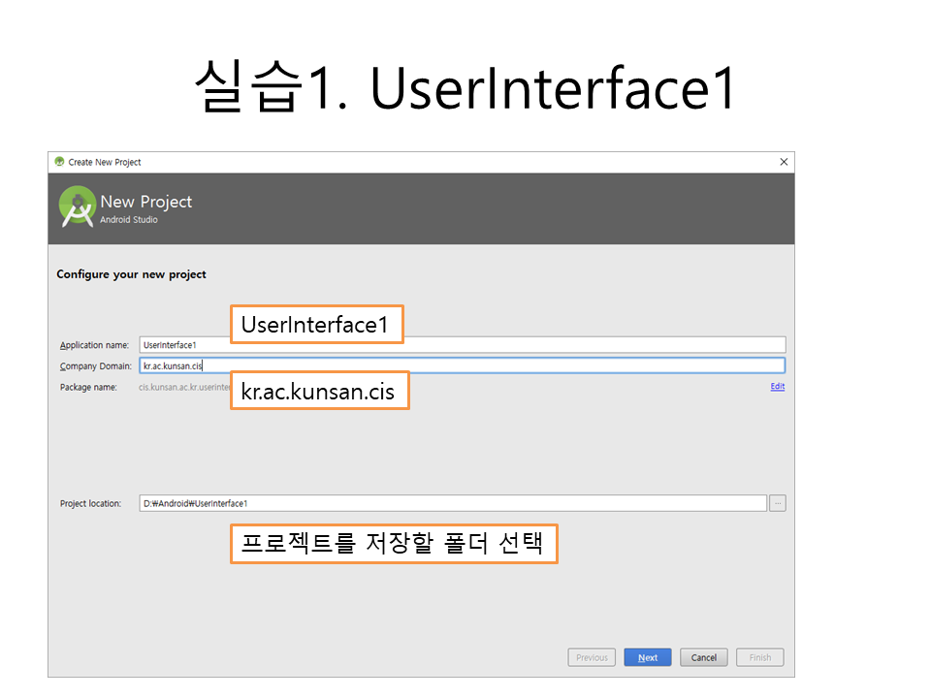The width and height of the screenshot is (931, 698).
Task: Click the Edit link for package name
Action: [777, 387]
